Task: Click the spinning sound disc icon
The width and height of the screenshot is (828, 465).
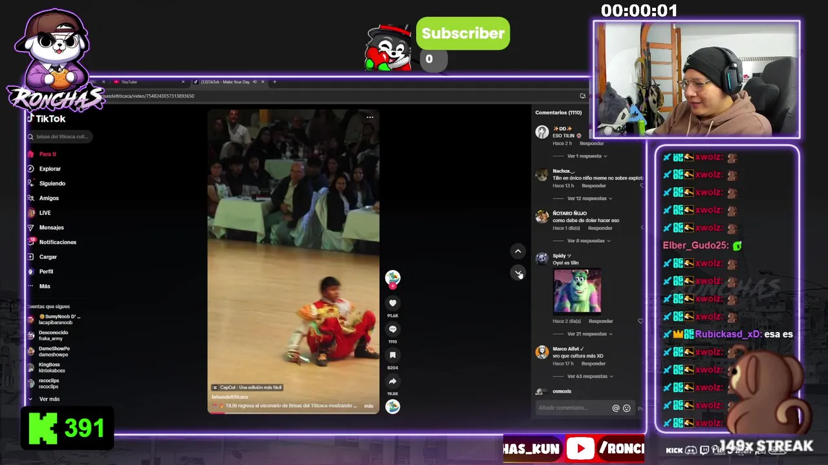Action: (393, 406)
